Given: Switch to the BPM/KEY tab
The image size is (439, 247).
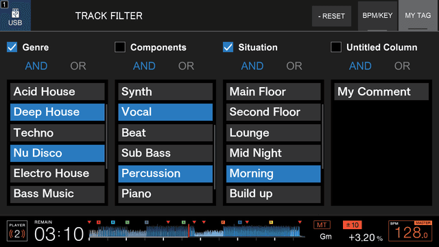Looking at the screenshot, I should coord(377,16).
